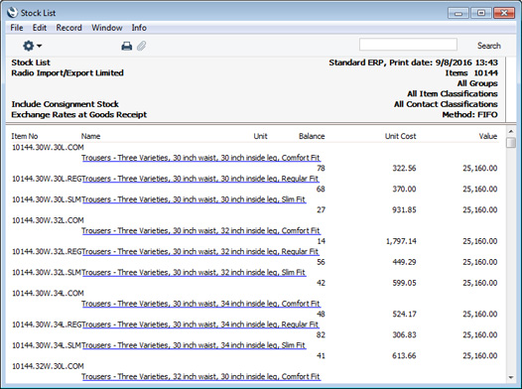
Task: Open link for 30 waist 34 leg Slim Fit
Action: point(194,345)
